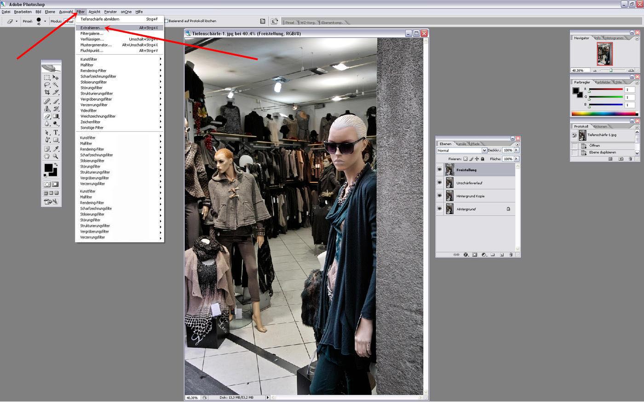Add layer mask in Ebenen panel
Screen dimensions: 644x402
pyautogui.click(x=475, y=255)
